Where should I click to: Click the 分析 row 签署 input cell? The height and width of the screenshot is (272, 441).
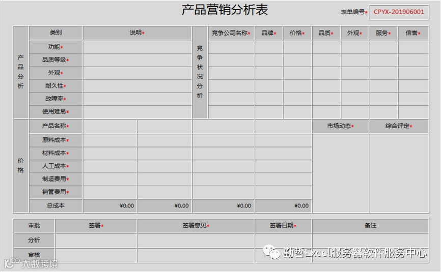pos(96,240)
